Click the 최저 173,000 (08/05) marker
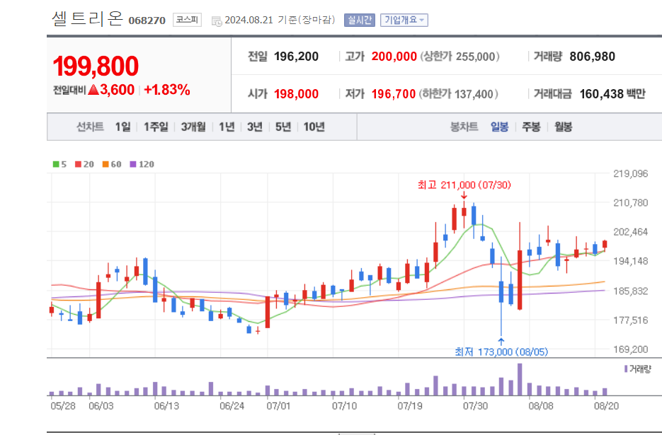Screen dimensions: 662x435 501,352
